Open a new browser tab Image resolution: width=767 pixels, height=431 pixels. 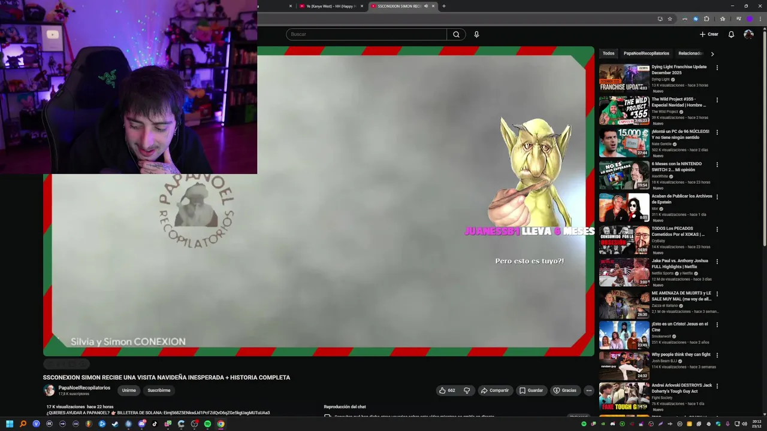[444, 6]
